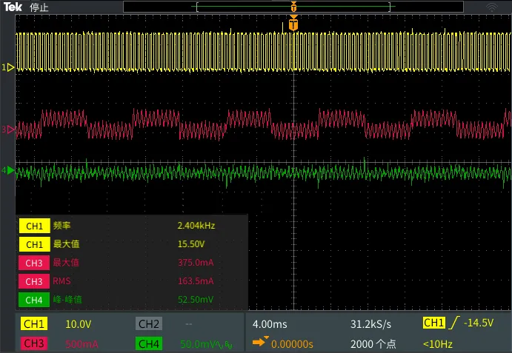Click the 31.2kS/s sample rate readout

(x=370, y=324)
